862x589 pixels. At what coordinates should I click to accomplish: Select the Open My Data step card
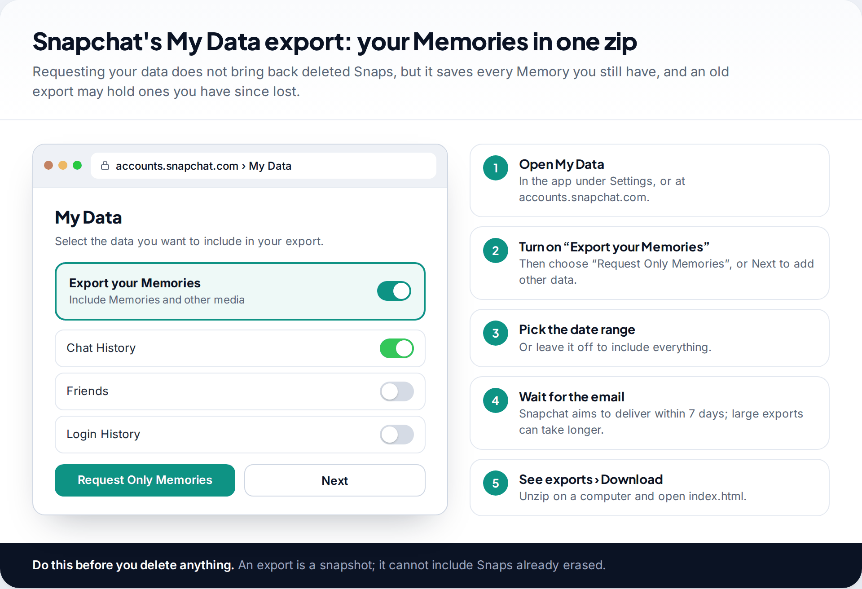[650, 180]
